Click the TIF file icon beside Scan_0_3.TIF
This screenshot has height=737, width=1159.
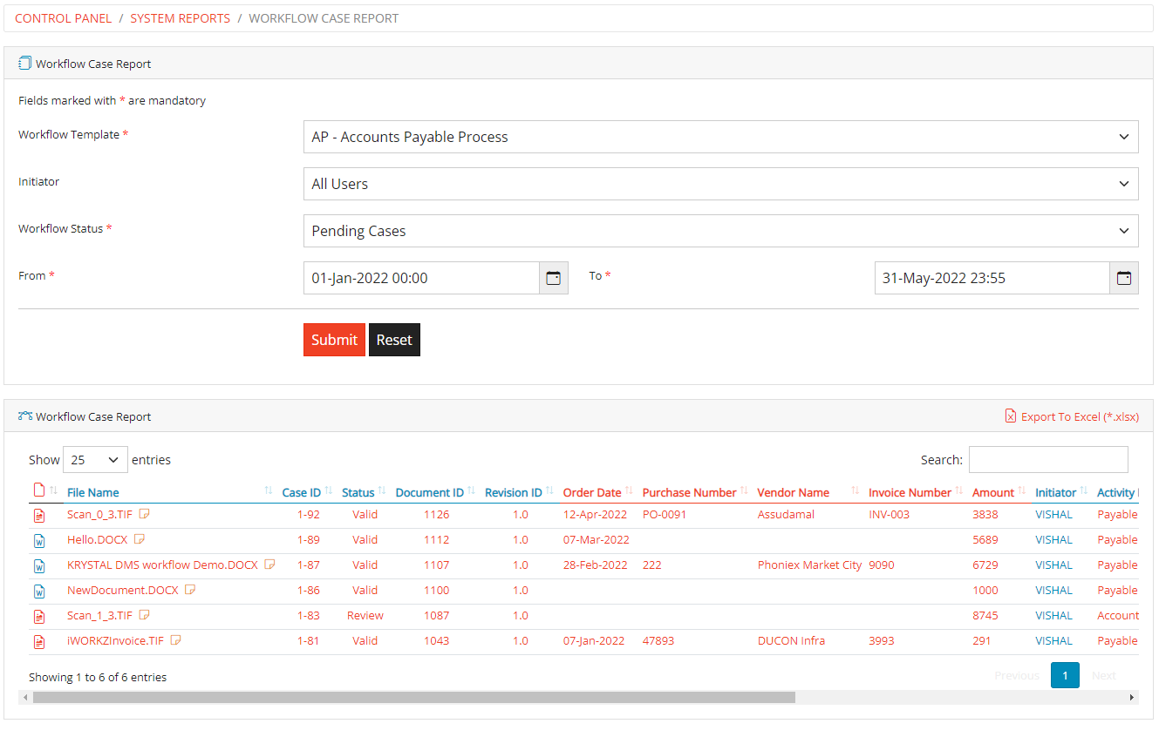[38, 515]
